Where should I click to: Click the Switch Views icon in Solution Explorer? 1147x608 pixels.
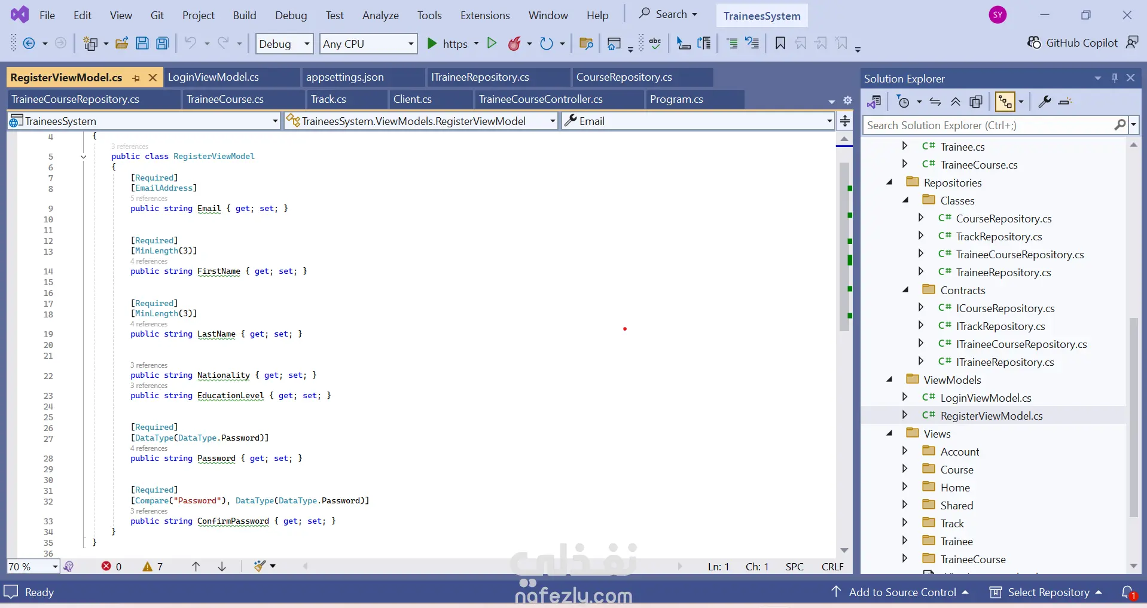pos(874,102)
